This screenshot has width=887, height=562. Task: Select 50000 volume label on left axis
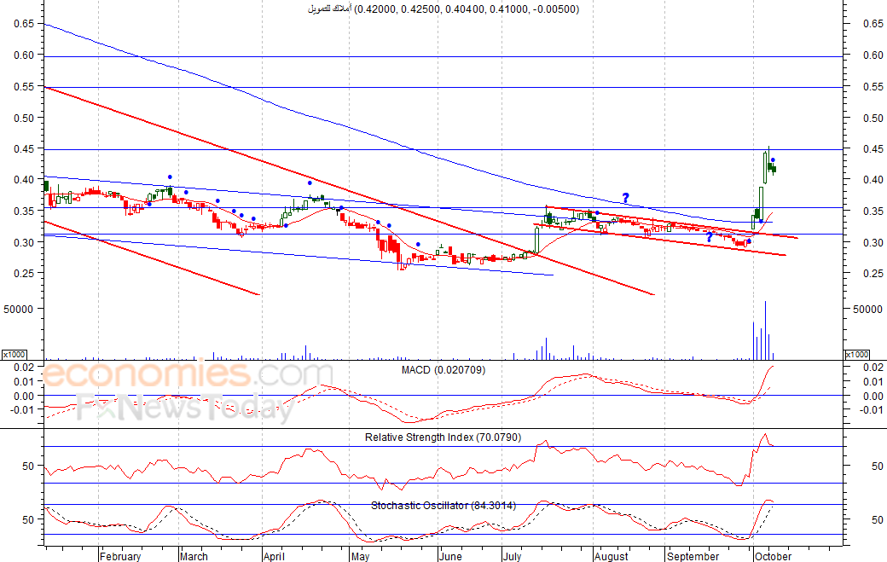(x=20, y=310)
